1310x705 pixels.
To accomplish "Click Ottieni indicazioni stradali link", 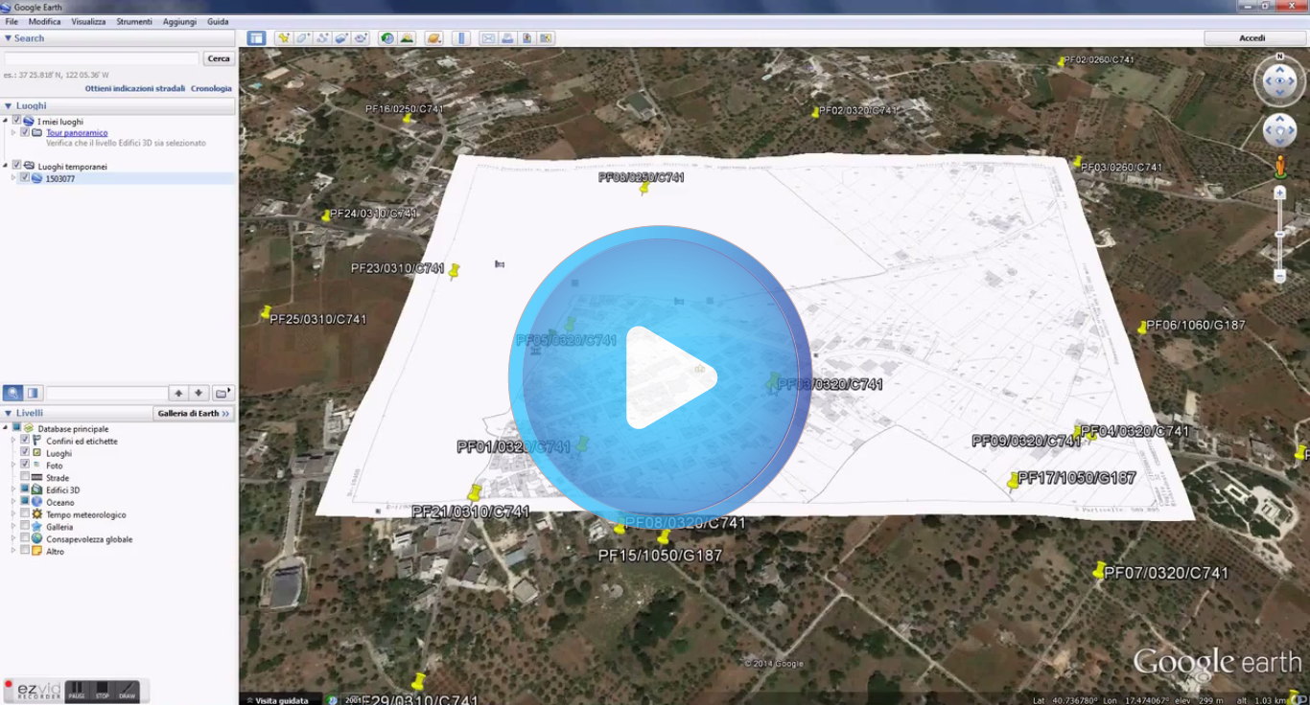I will pyautogui.click(x=135, y=88).
